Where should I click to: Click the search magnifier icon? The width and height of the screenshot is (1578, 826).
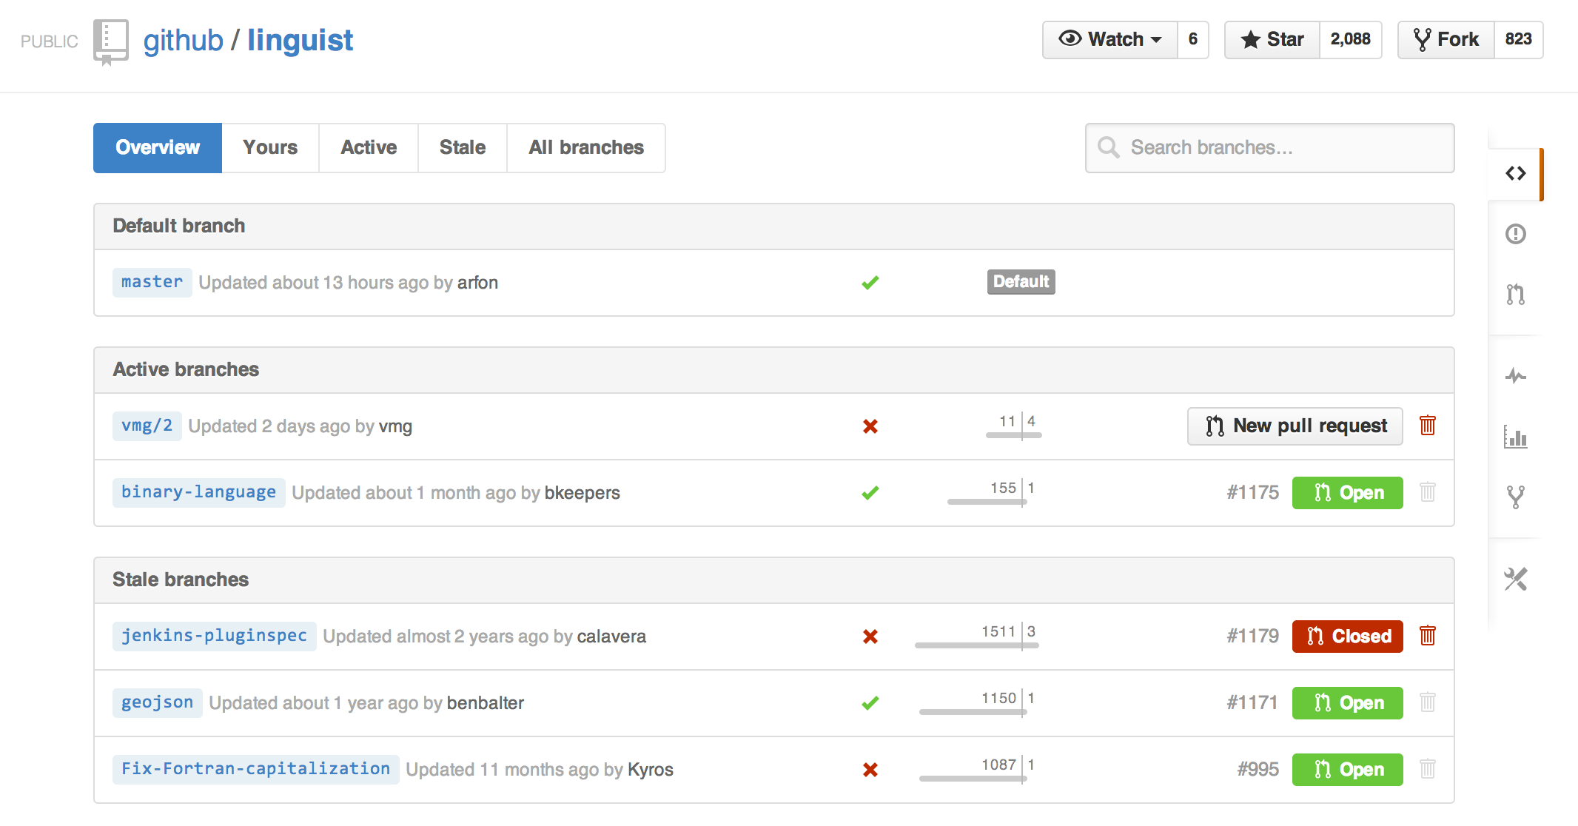click(x=1108, y=147)
